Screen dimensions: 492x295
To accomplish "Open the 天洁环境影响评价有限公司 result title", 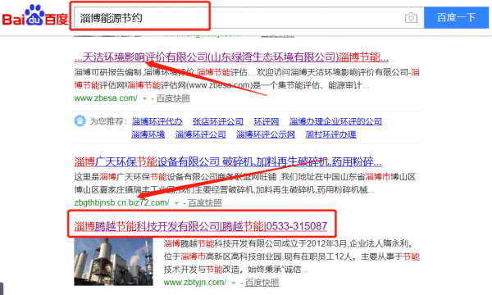I will click(231, 57).
